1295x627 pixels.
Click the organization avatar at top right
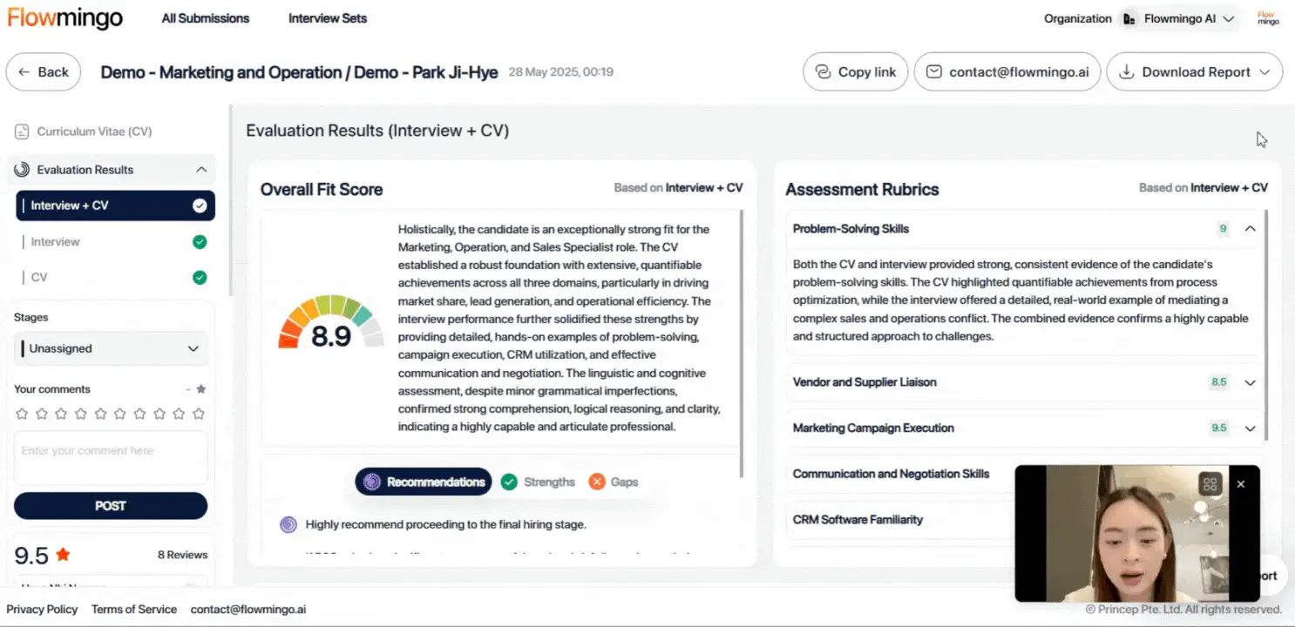pos(1268,18)
